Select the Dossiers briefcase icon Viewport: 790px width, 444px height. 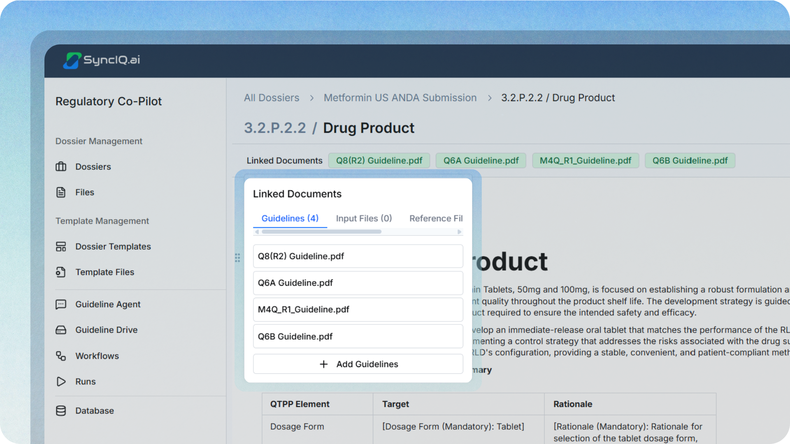pos(61,166)
